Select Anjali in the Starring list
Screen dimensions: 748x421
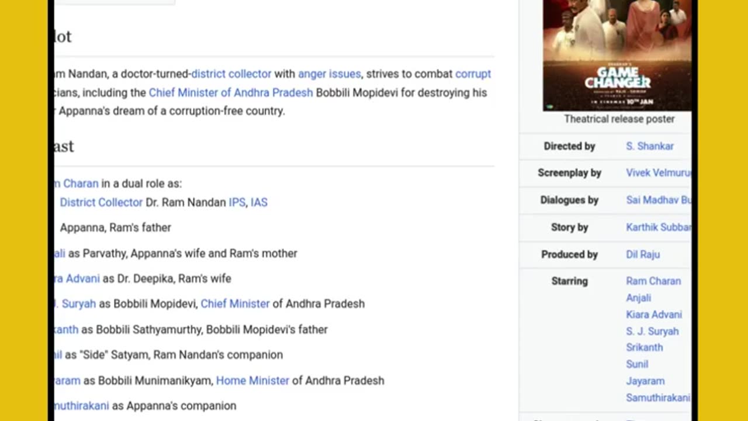(x=638, y=298)
